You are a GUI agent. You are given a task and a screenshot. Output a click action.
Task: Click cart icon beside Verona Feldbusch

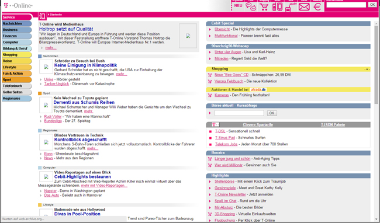pyautogui.click(x=210, y=82)
